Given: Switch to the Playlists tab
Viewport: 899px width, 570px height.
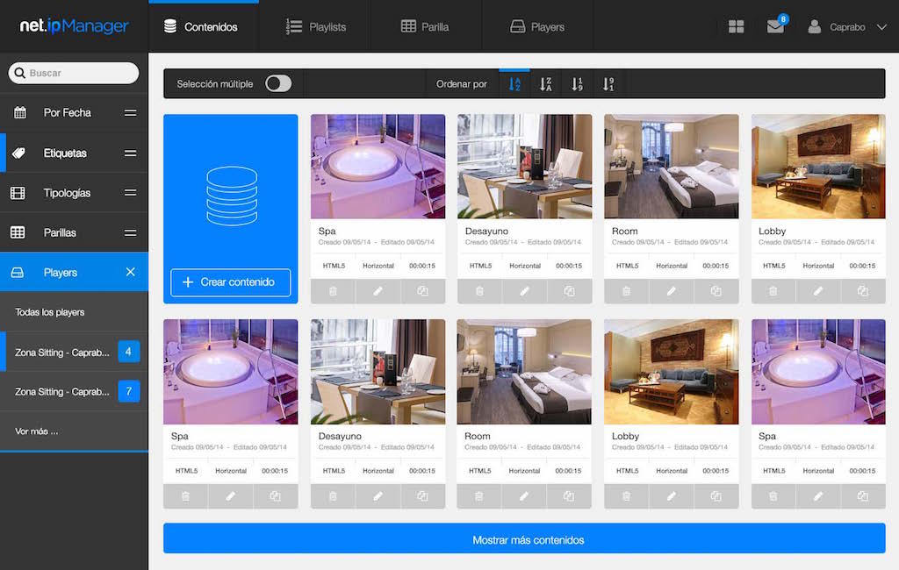Looking at the screenshot, I should 316,27.
